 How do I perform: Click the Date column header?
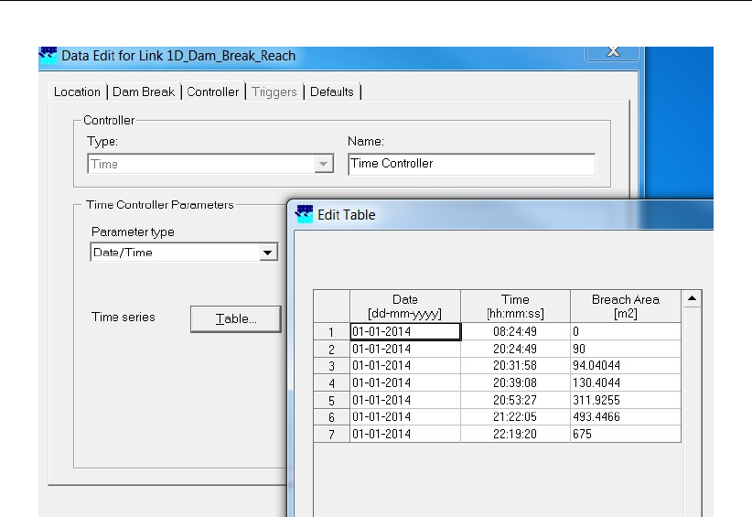(x=404, y=307)
